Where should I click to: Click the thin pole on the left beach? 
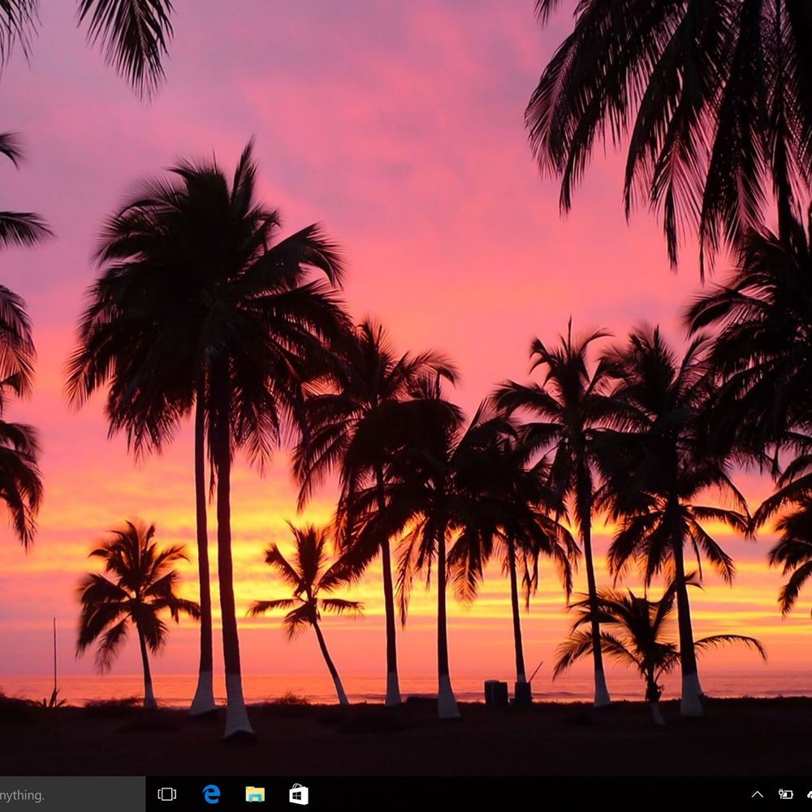pos(54,658)
